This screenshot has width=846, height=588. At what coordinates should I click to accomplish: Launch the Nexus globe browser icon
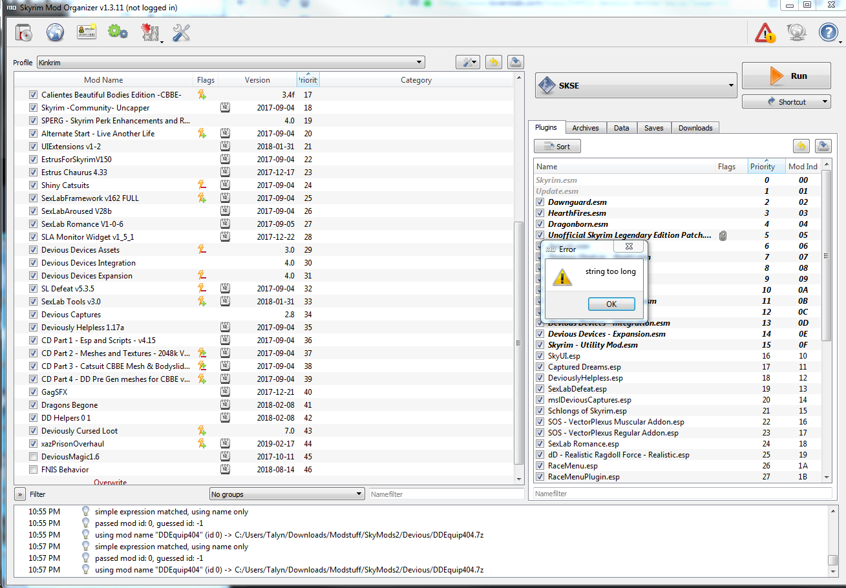pyautogui.click(x=55, y=33)
